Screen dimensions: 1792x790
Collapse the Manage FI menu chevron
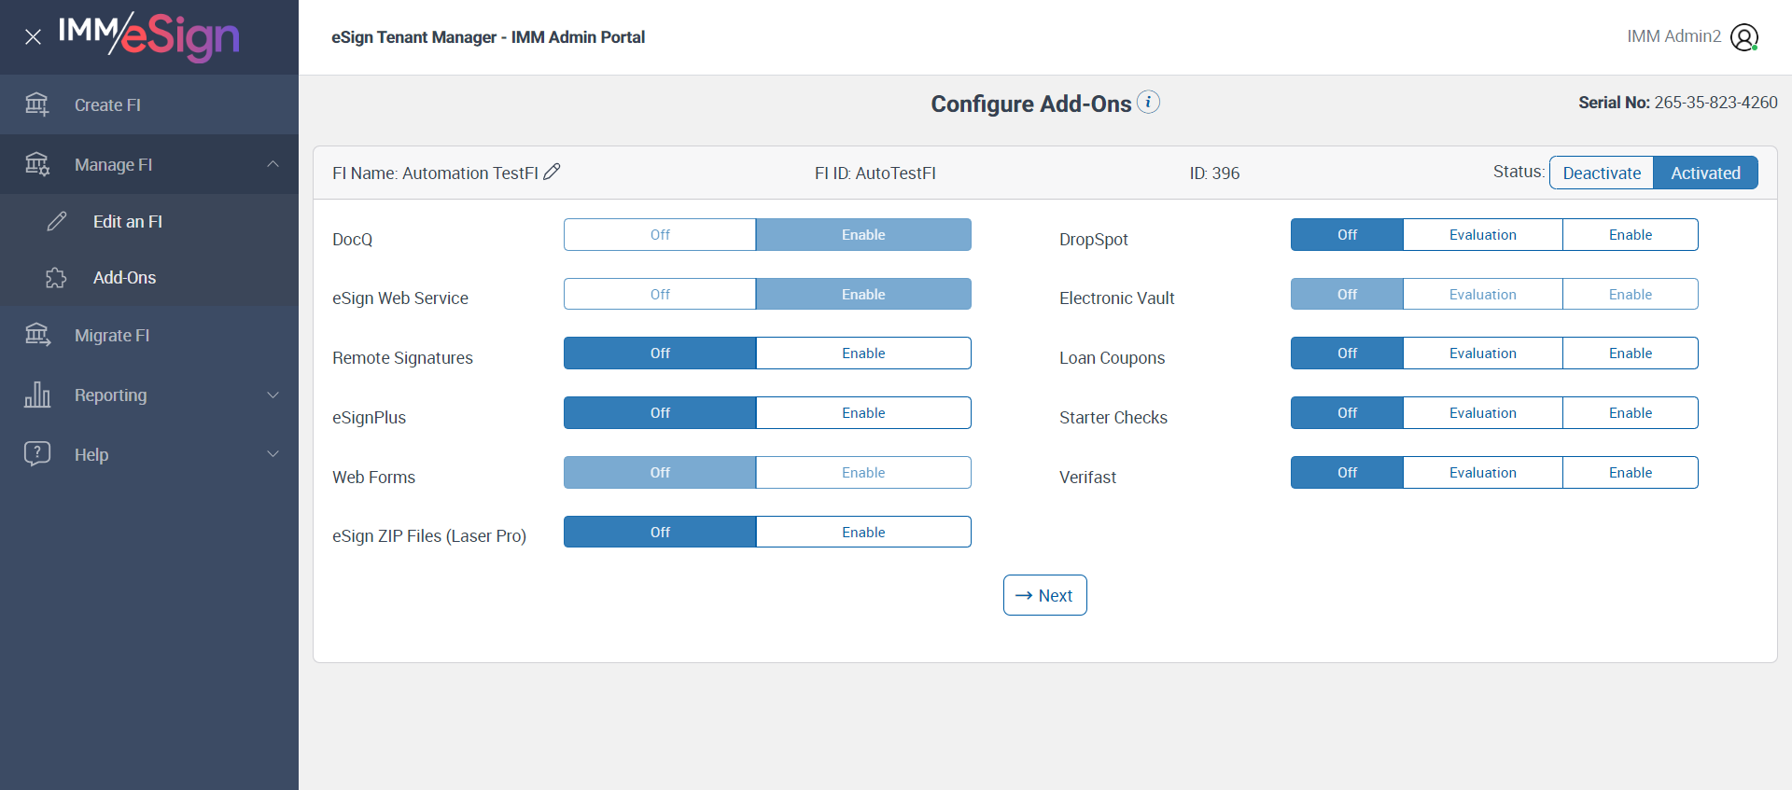273,164
